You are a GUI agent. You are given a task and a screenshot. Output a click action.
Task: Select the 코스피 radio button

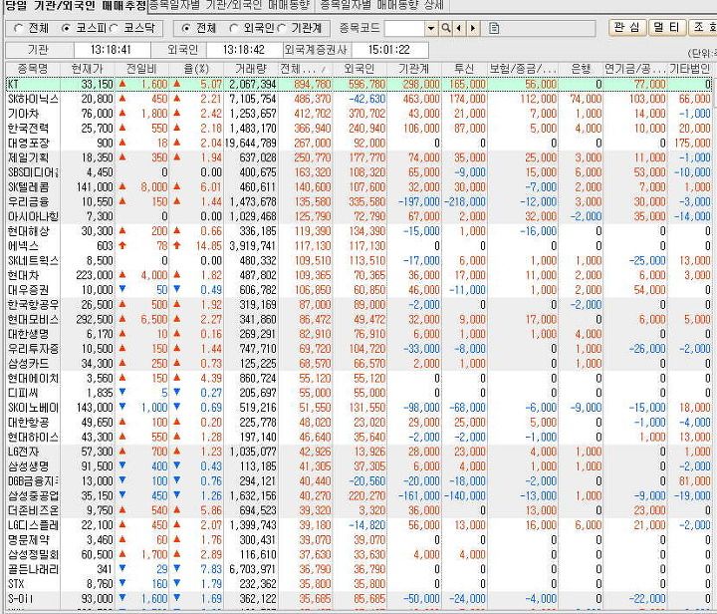66,28
